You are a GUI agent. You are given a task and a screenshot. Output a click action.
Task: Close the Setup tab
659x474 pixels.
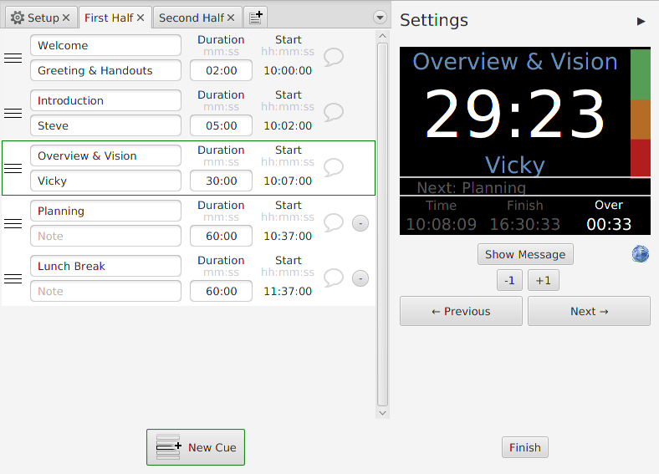click(66, 18)
